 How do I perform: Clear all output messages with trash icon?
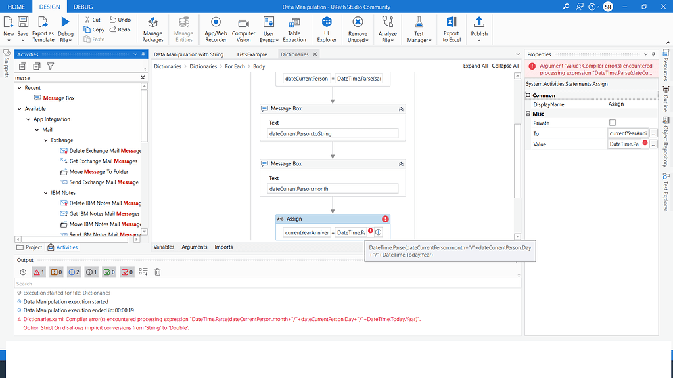tap(157, 271)
